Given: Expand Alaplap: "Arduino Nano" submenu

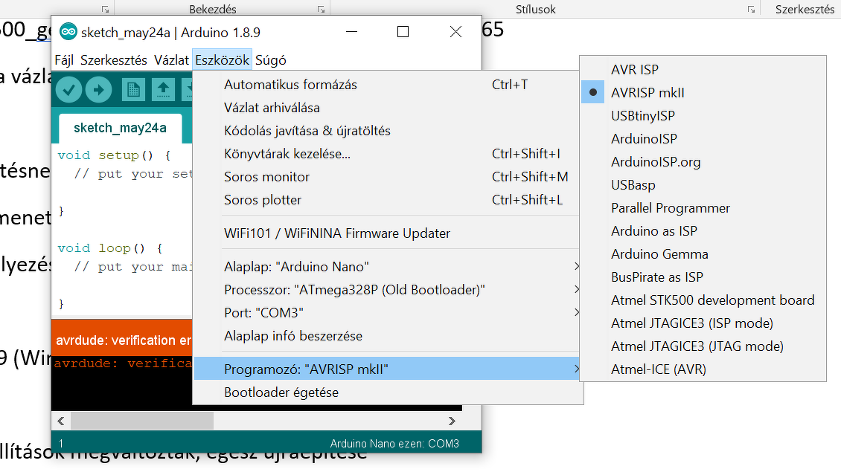Looking at the screenshot, I should pos(386,267).
